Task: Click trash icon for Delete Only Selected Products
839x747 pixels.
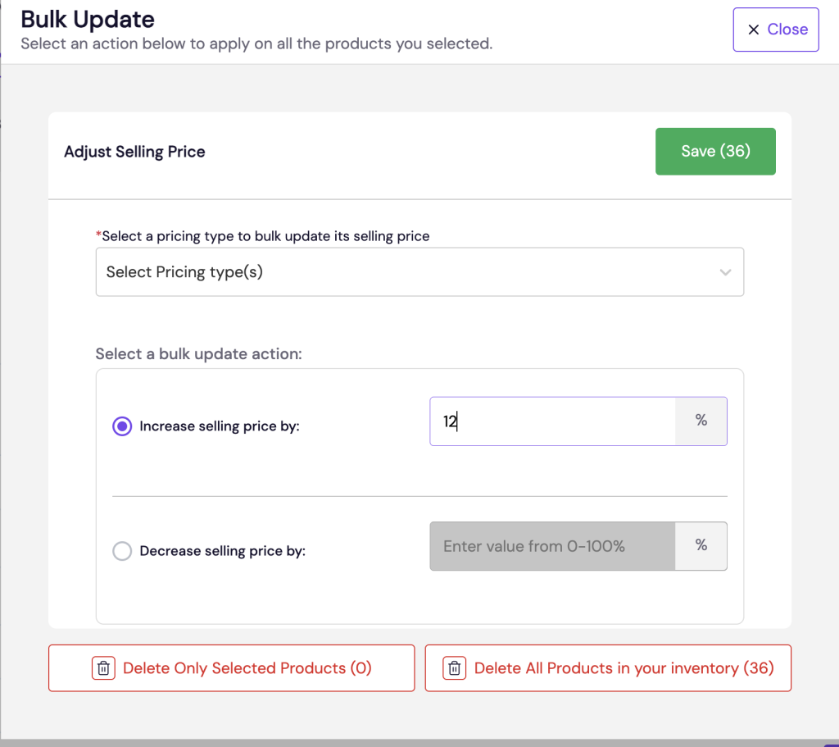Action: coord(103,668)
